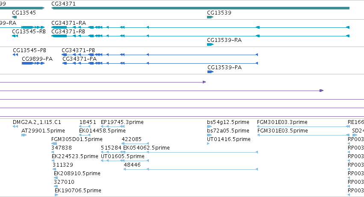Select the bs54g12.5prime EST label

click(228, 122)
